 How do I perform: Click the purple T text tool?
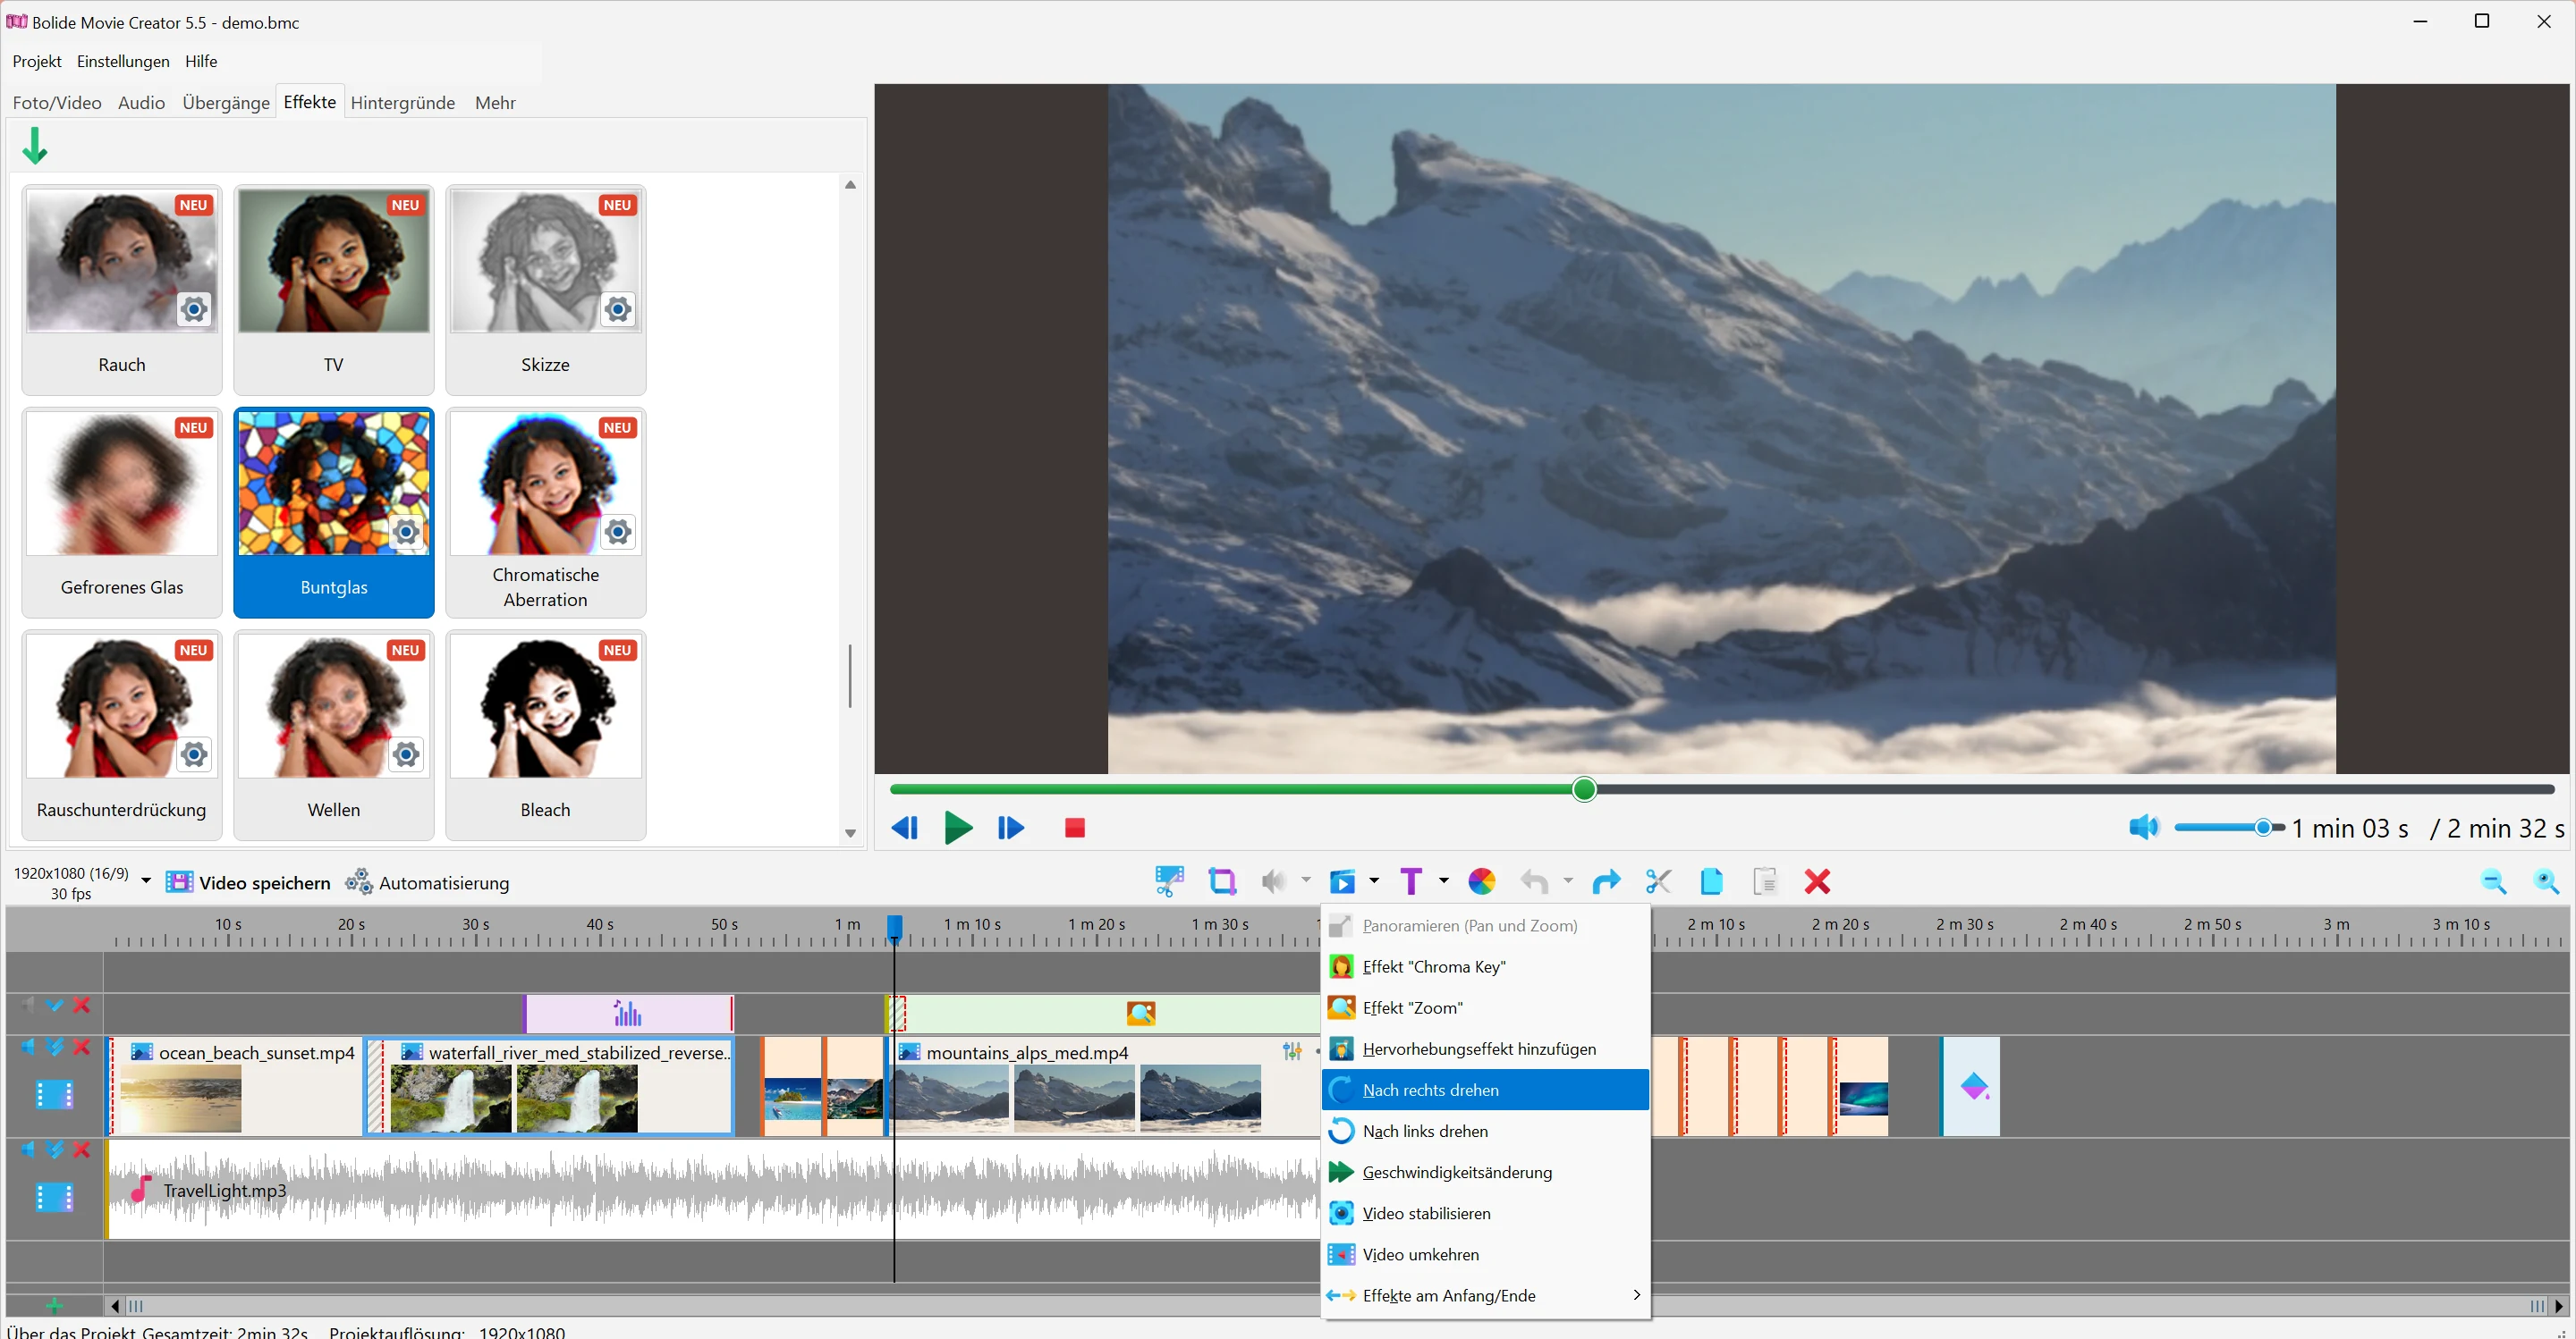[1410, 881]
